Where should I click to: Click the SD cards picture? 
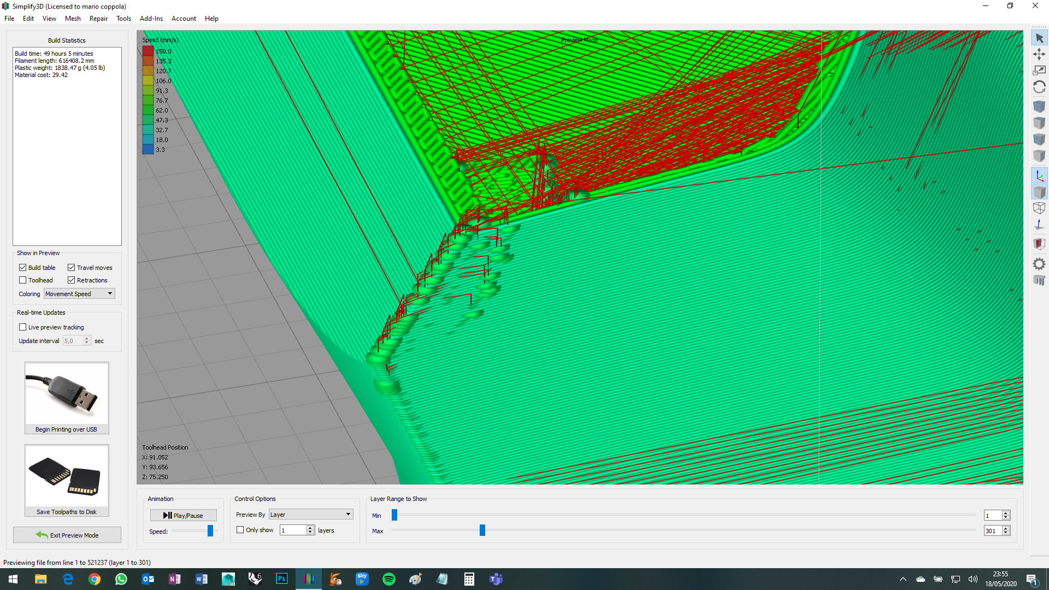(67, 476)
